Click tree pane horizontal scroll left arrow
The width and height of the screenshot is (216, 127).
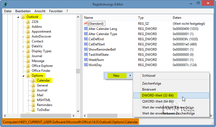tap(5, 116)
